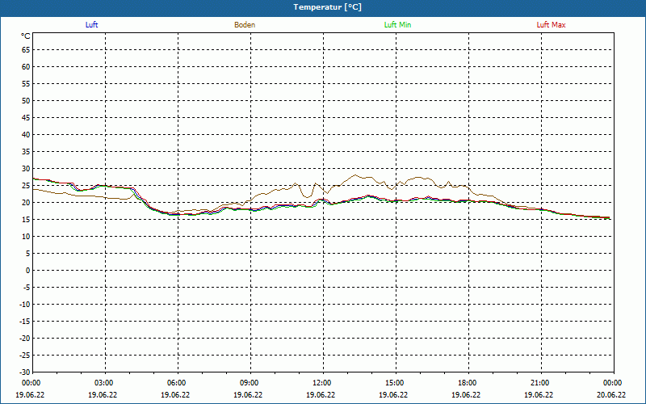Click the 65 y-axis value
Screen dimensions: 646x404
pos(26,50)
